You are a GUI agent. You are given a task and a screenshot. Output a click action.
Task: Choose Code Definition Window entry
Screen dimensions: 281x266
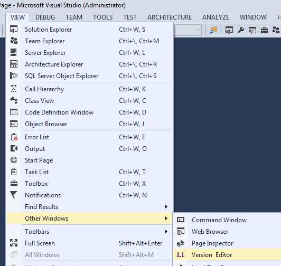pos(90,112)
